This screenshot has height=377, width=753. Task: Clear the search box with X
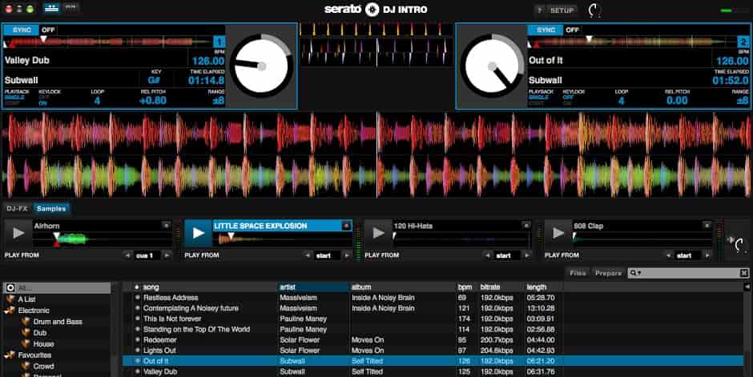click(744, 273)
